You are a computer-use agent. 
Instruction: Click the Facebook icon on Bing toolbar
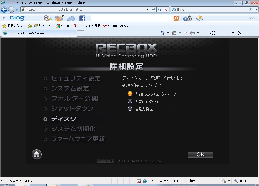[82, 18]
